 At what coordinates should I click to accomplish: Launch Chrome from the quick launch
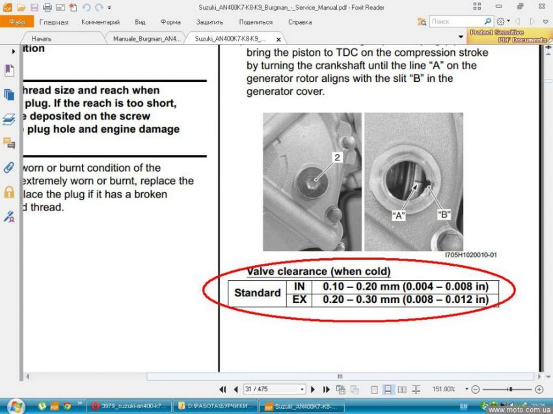[x=67, y=406]
